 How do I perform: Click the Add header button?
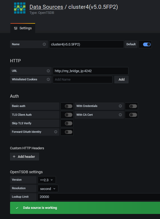click(24, 157)
